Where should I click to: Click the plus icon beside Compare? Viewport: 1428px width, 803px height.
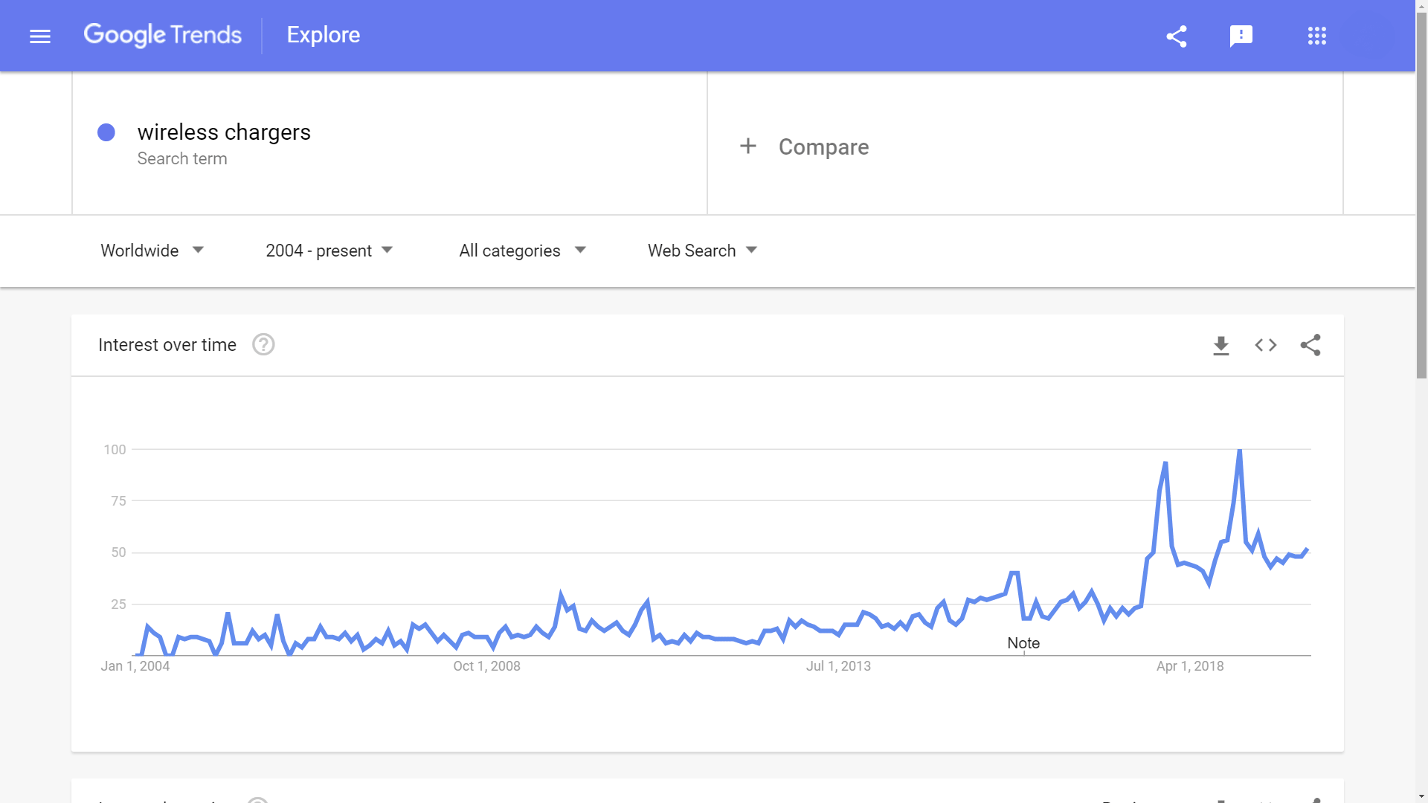[x=748, y=146]
